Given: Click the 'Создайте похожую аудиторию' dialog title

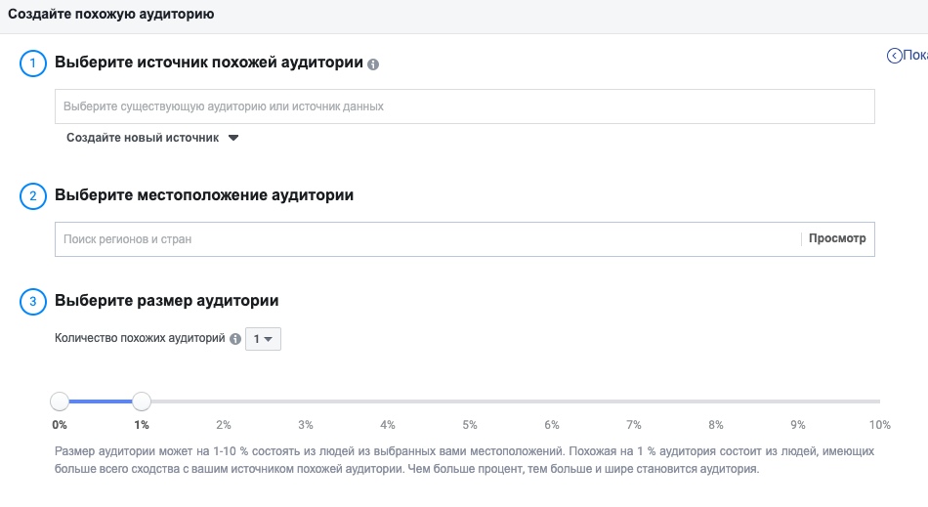Looking at the screenshot, I should tap(110, 15).
